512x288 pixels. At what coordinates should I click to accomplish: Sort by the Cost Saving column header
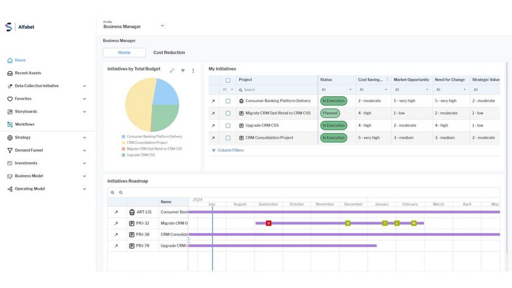371,80
